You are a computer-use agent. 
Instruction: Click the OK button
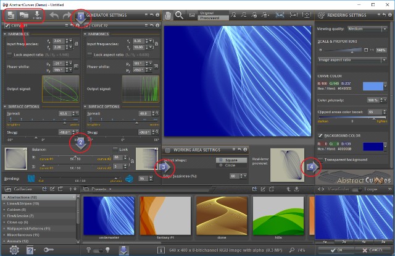point(336,250)
